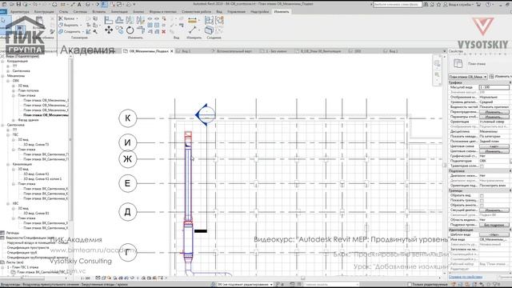Open the Архитектура ribbon tab
Screen dimensions: 512x288
coord(19,11)
